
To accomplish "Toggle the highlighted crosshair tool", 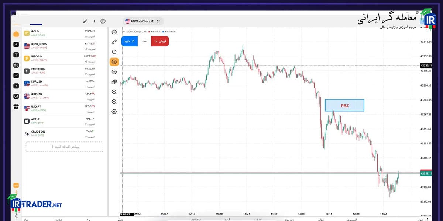I will (x=114, y=62).
